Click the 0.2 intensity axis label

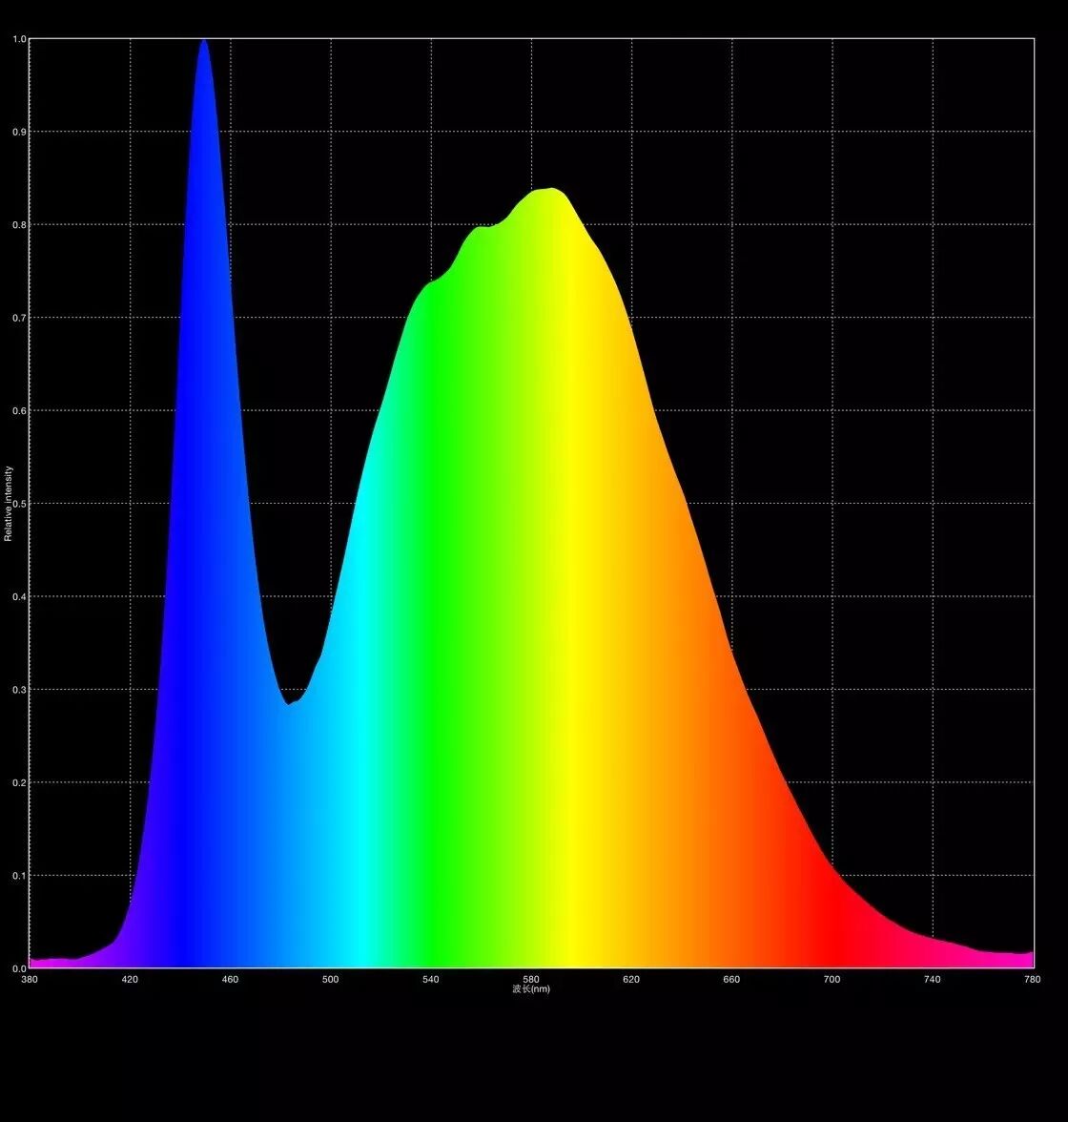point(19,783)
